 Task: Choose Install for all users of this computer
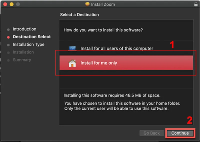click(x=126, y=48)
